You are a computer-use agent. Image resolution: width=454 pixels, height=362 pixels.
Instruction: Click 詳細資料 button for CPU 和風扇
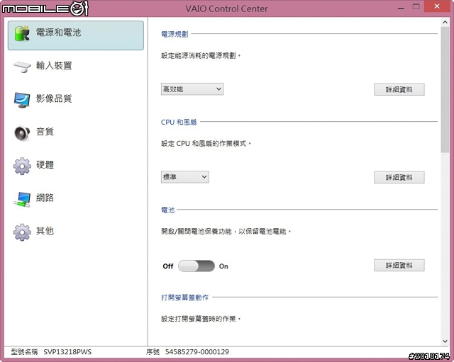[x=399, y=177]
